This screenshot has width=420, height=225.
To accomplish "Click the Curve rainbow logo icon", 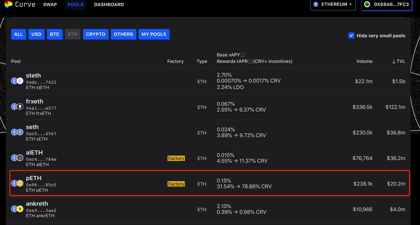I will pos(8,5).
